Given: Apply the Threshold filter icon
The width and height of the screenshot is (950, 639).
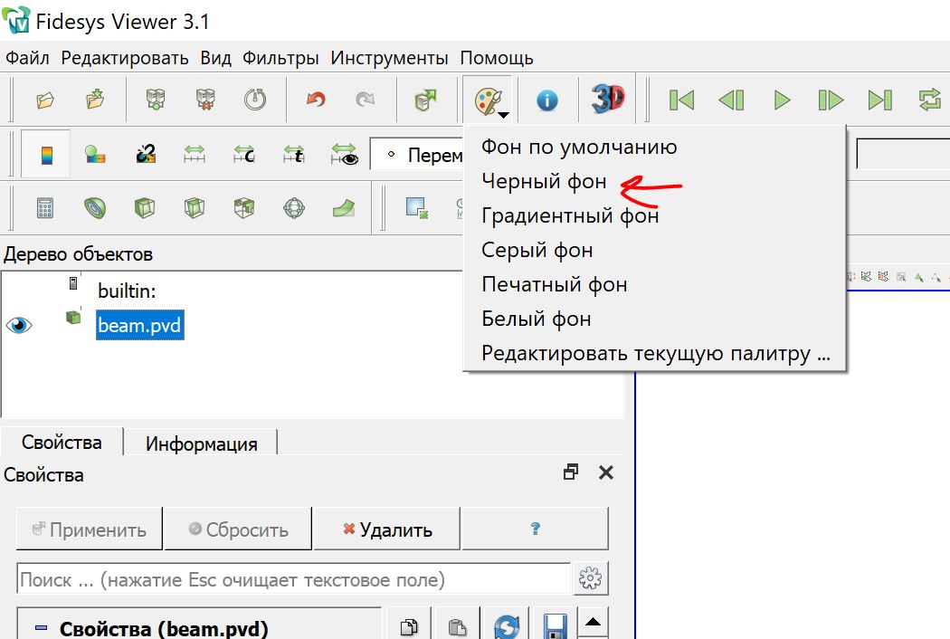Looking at the screenshot, I should tap(244, 208).
